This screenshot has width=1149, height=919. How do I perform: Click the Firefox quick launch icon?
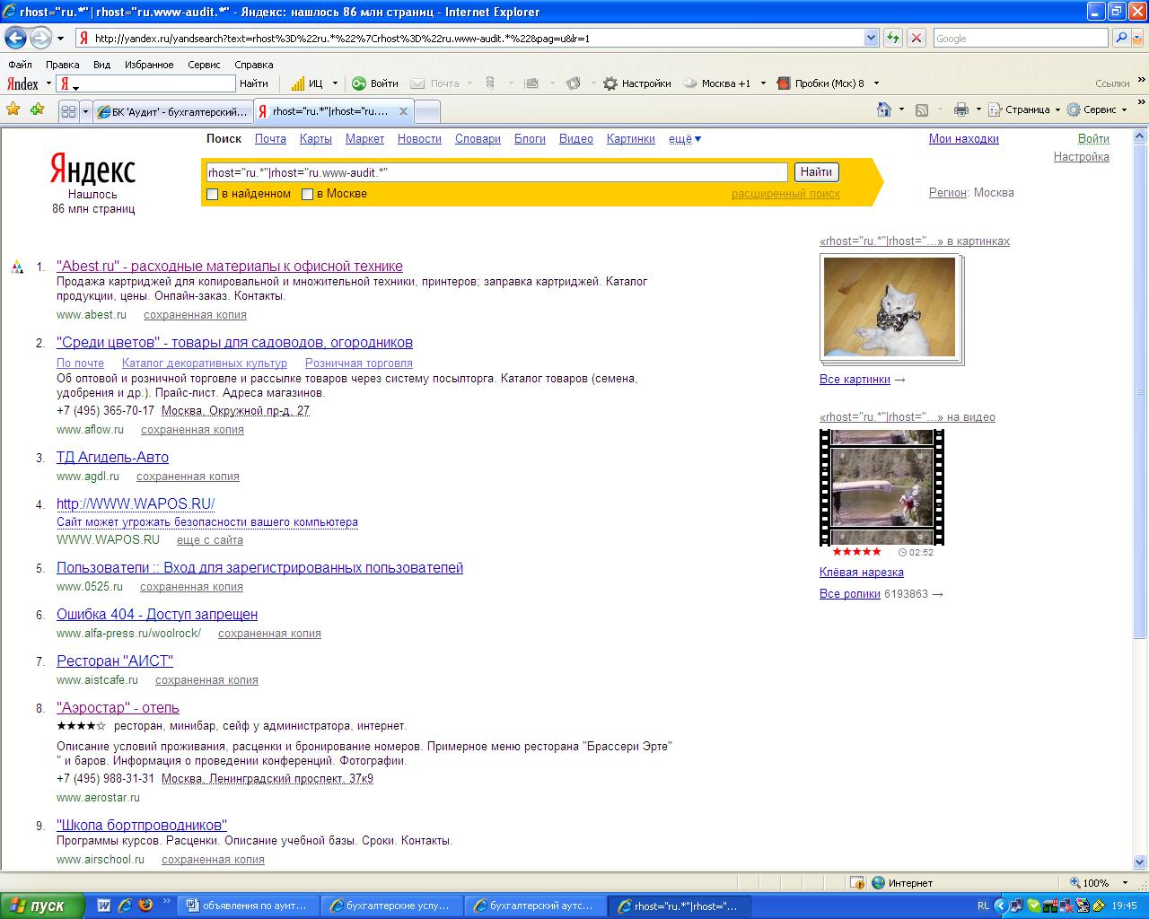(145, 906)
